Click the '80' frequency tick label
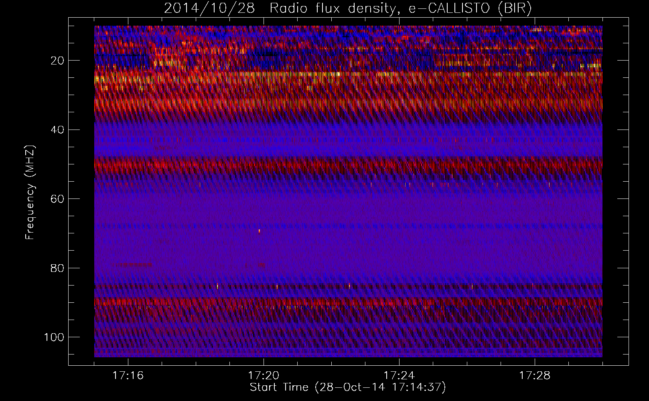This screenshot has height=401, width=649. click(x=57, y=268)
